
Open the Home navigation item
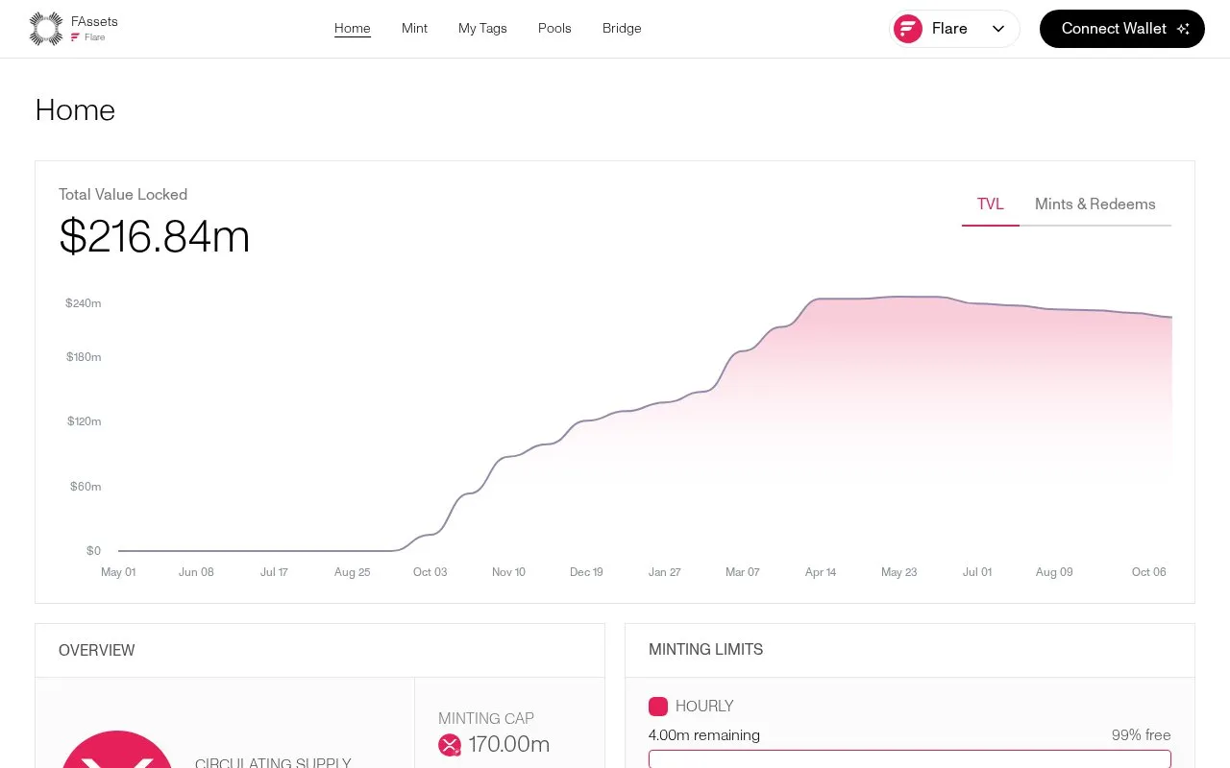(353, 29)
